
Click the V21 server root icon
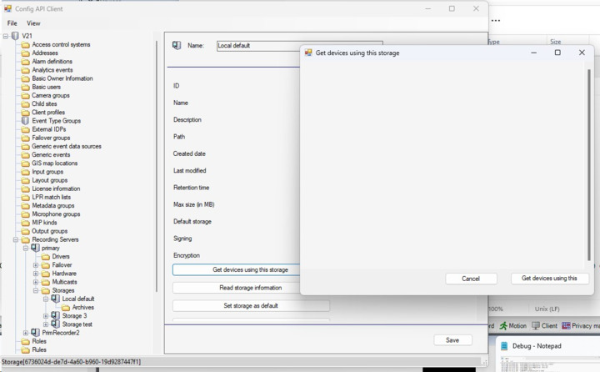(15, 36)
